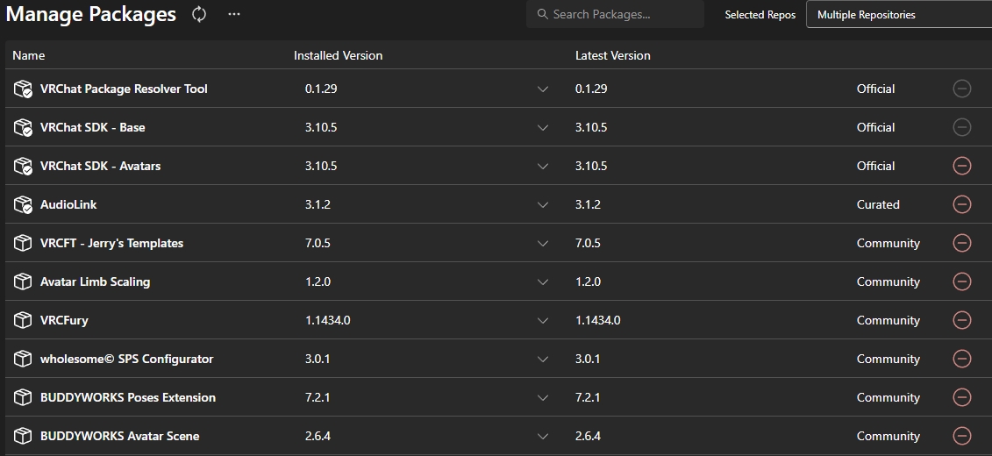Click latest version 7.2.1 value
The width and height of the screenshot is (992, 456).
[588, 398]
